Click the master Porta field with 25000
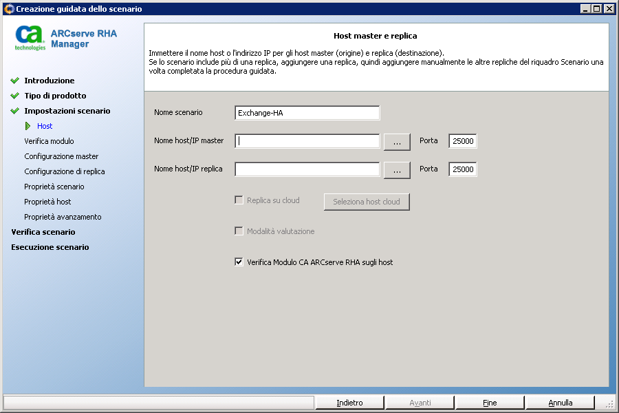 (463, 141)
